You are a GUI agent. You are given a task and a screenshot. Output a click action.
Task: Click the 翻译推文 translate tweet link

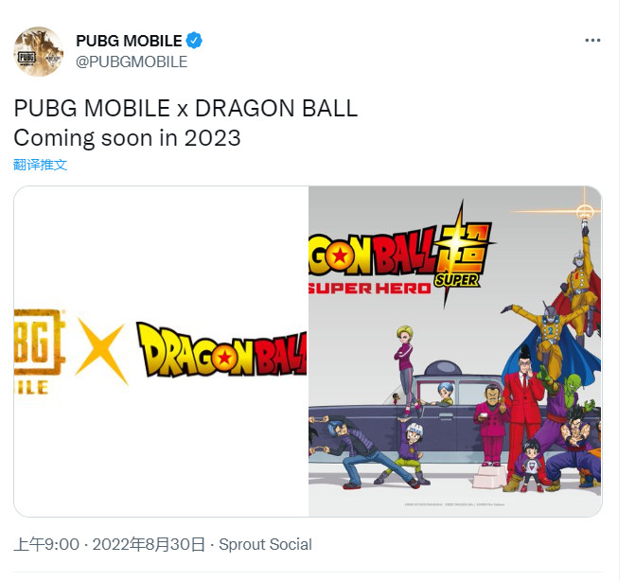click(40, 165)
